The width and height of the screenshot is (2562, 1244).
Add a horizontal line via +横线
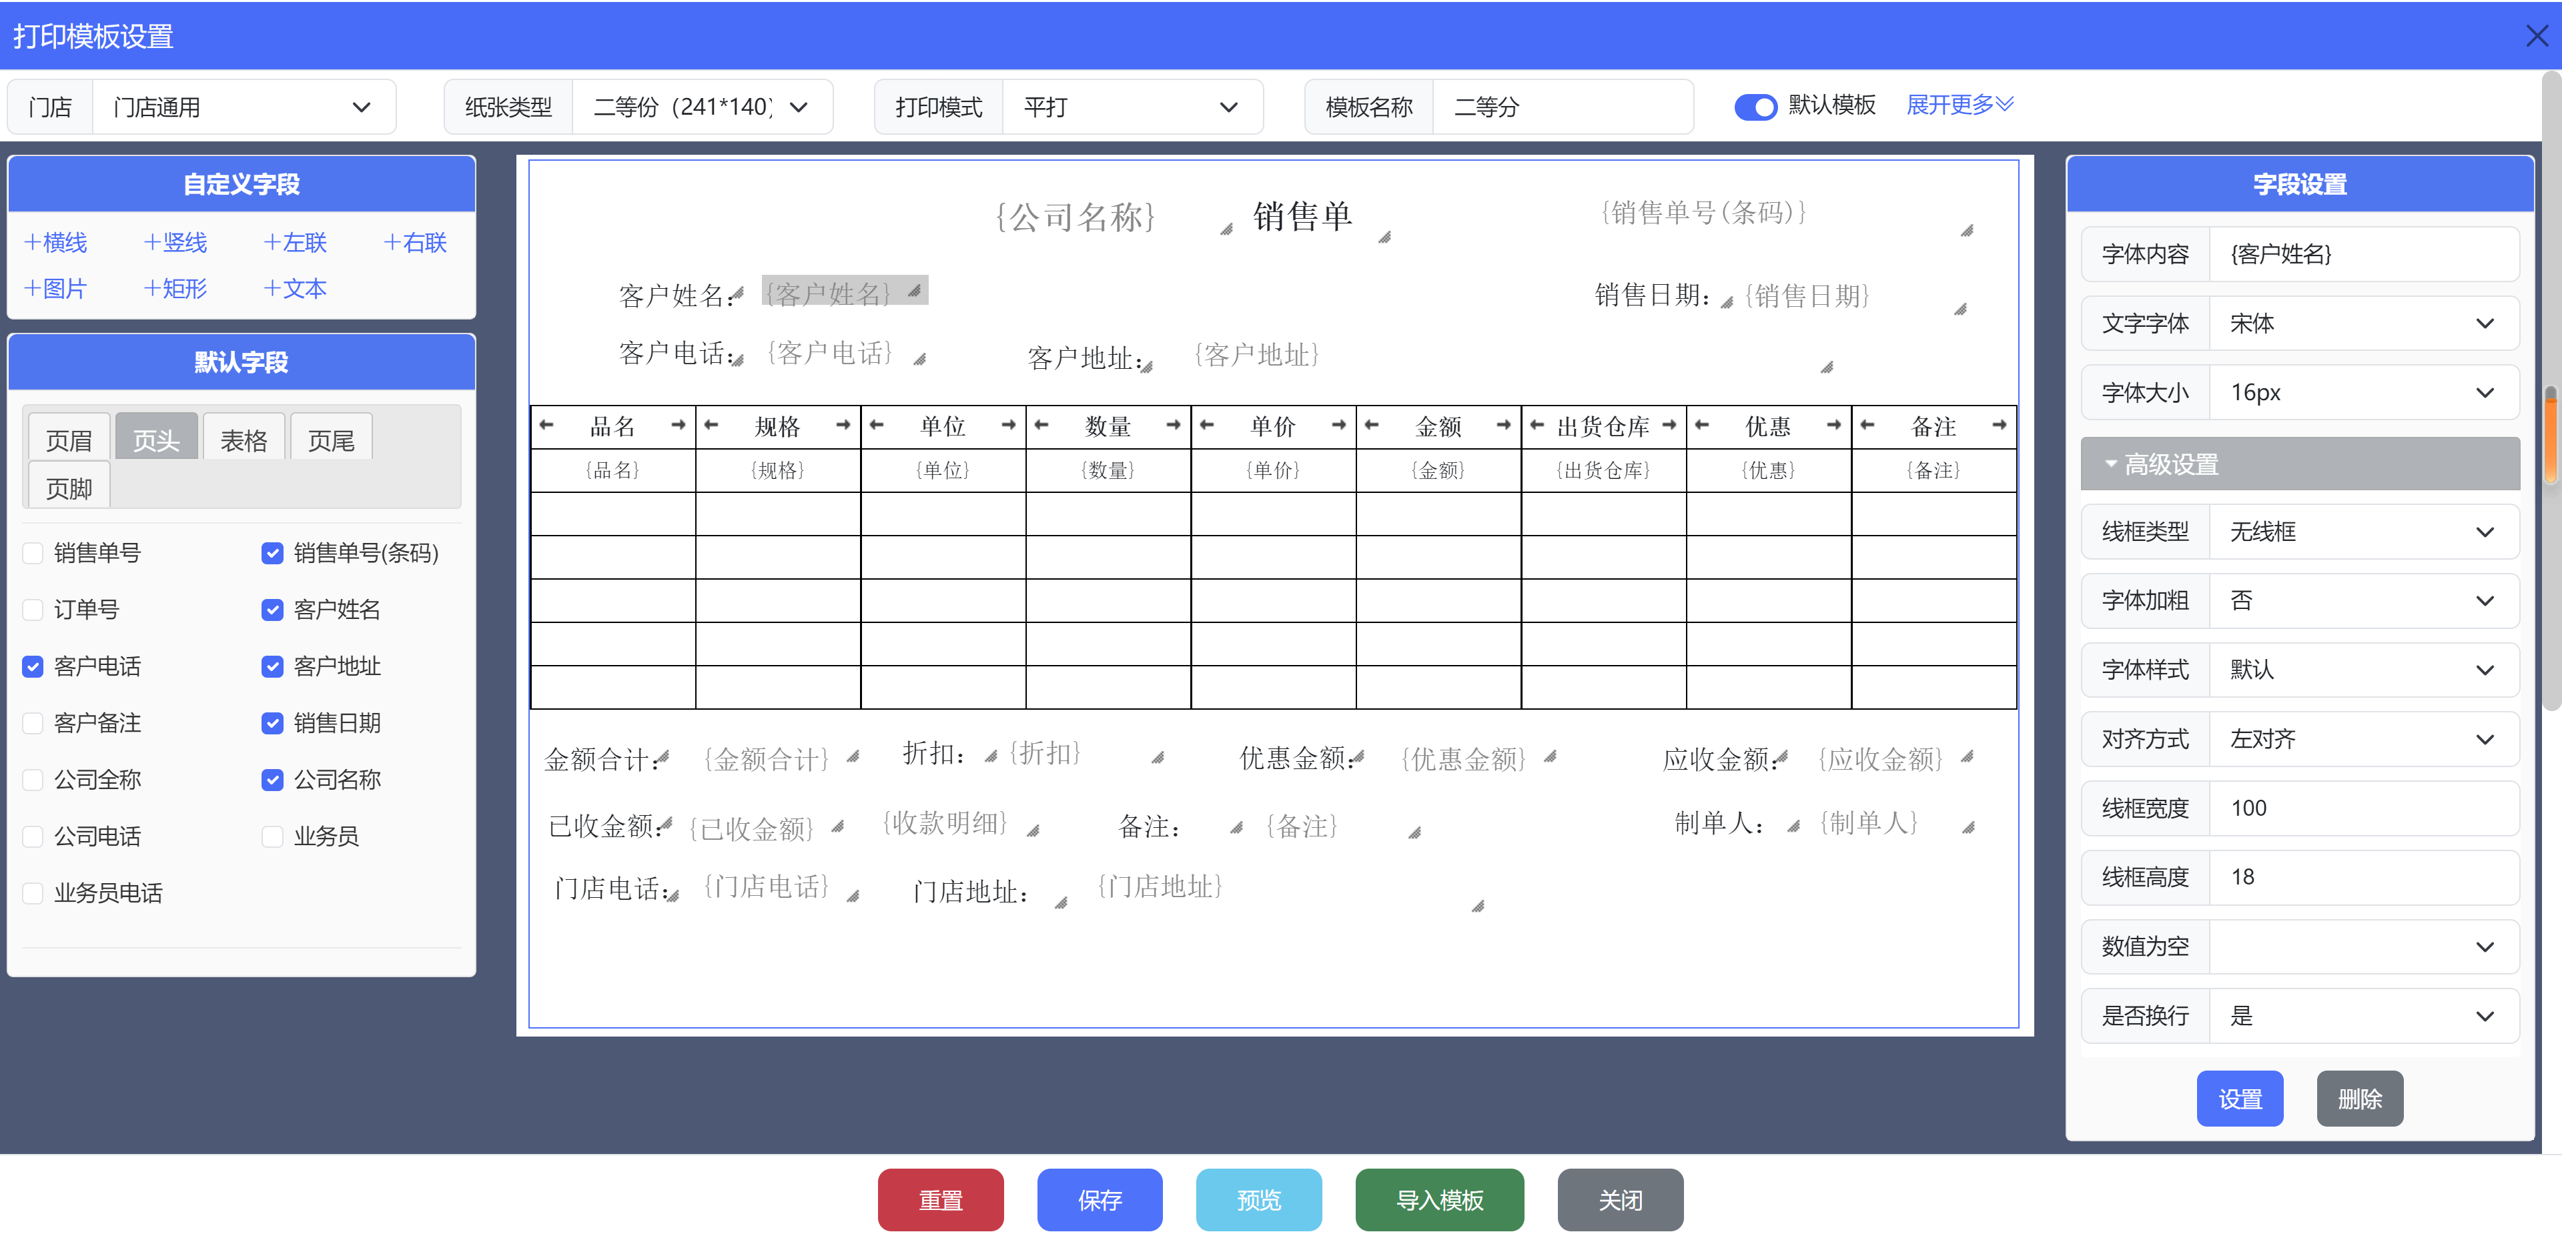(55, 243)
